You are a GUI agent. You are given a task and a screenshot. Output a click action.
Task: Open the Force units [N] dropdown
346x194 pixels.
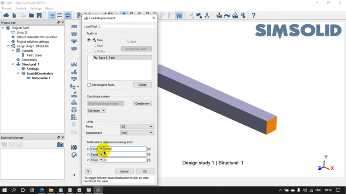pyautogui.click(x=137, y=127)
